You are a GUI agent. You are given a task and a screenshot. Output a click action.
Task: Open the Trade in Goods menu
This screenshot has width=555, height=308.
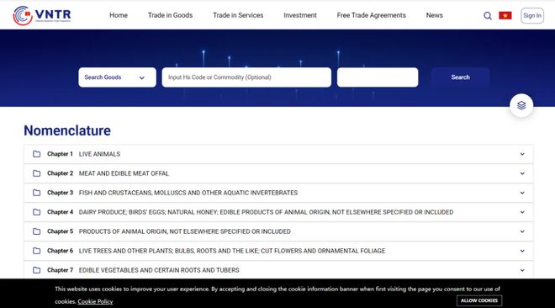pos(170,15)
